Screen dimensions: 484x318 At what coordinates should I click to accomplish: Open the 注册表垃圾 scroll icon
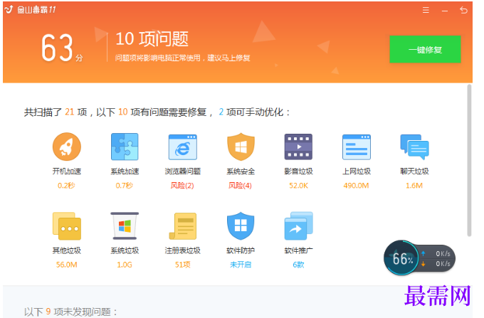182,226
